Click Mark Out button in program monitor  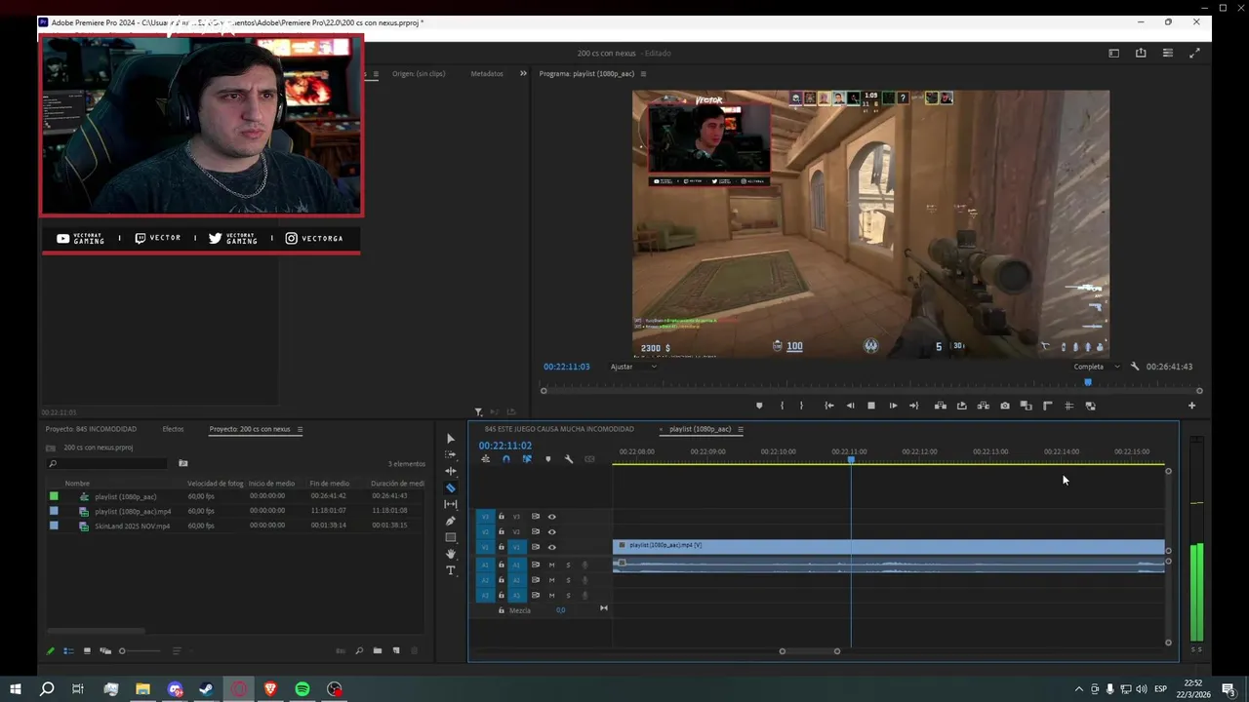[x=802, y=406]
